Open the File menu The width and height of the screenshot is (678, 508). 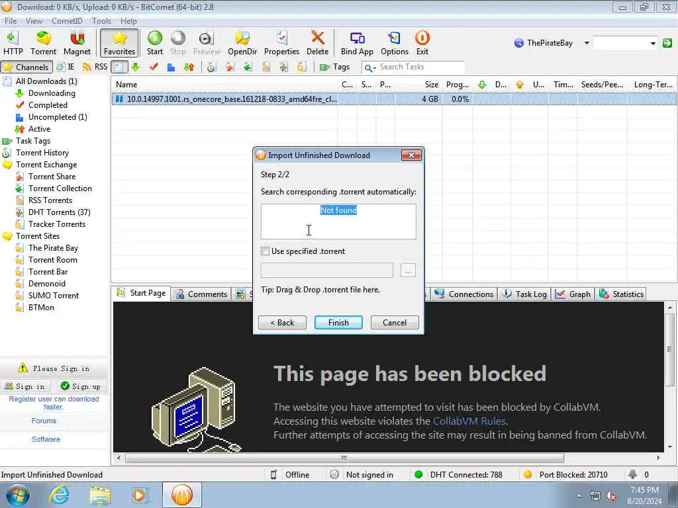click(11, 21)
